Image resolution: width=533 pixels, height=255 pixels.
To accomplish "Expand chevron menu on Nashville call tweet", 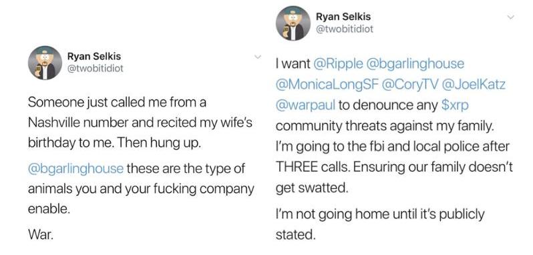I will pos(258,56).
